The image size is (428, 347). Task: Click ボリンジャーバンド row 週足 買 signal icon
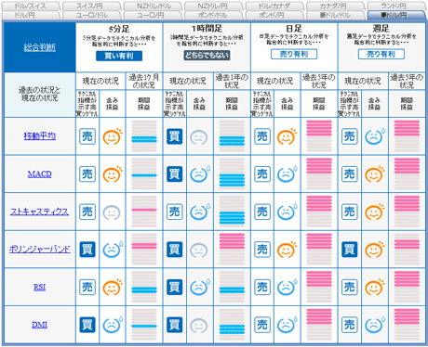point(350,250)
